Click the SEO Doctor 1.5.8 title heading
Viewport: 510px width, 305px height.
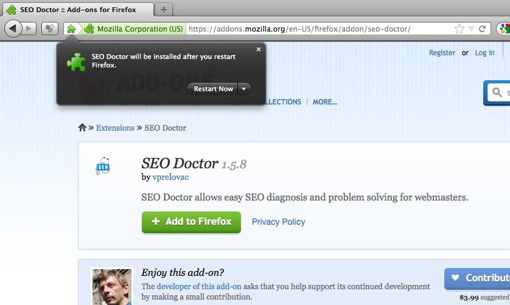194,163
